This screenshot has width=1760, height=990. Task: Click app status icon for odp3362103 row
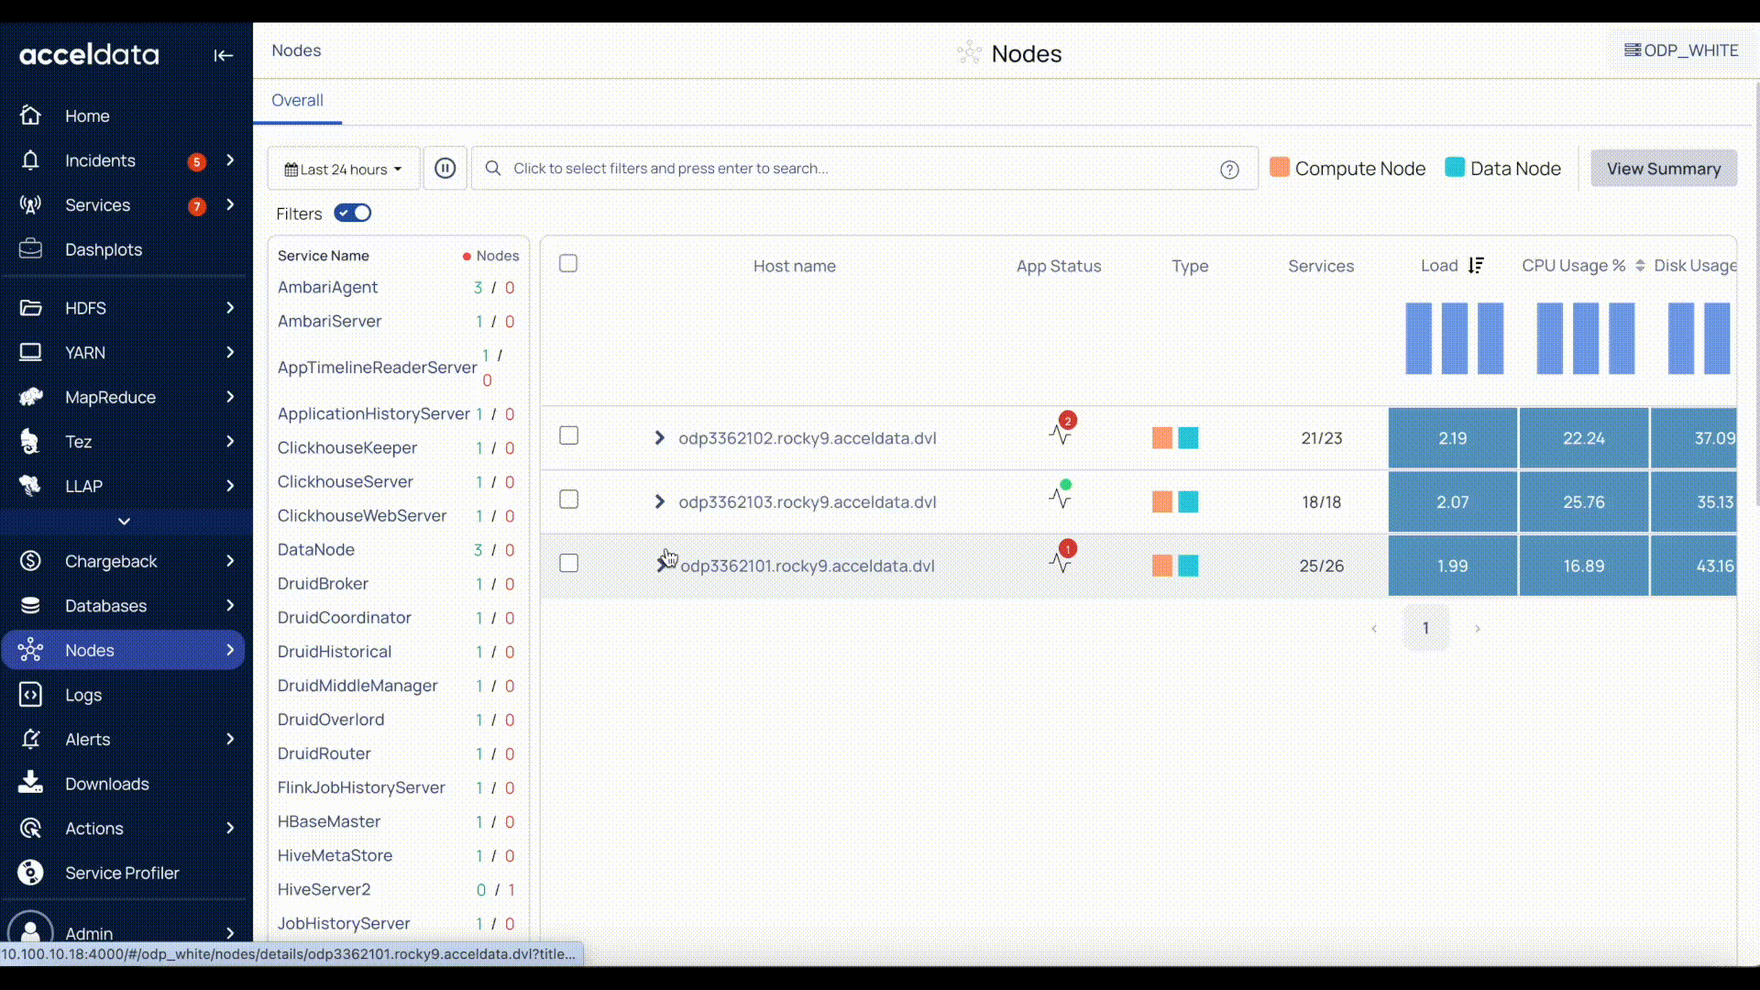click(1061, 497)
